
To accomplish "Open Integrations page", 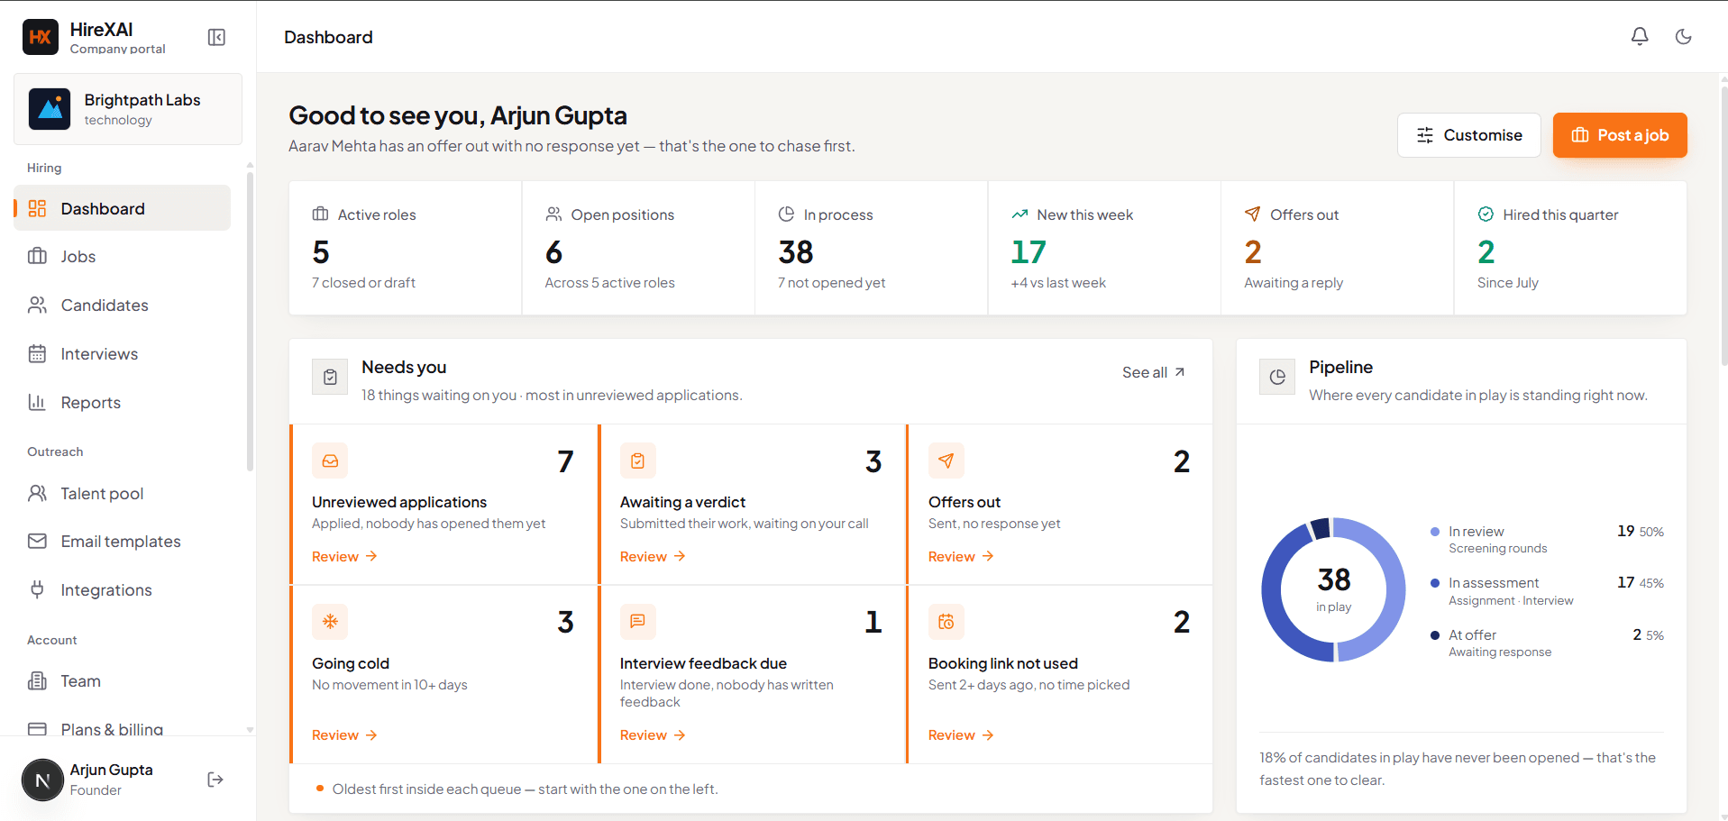I will (123, 590).
